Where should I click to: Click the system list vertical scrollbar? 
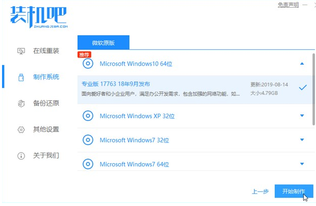coord(313,89)
